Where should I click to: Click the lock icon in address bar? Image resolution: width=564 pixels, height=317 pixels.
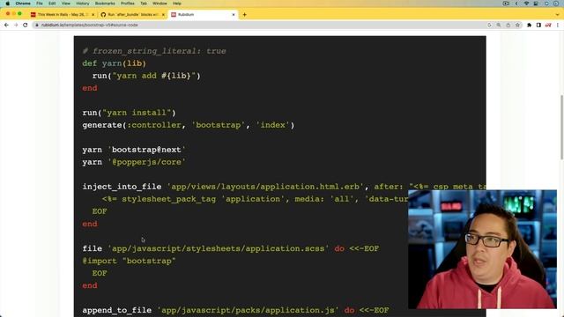(x=37, y=25)
